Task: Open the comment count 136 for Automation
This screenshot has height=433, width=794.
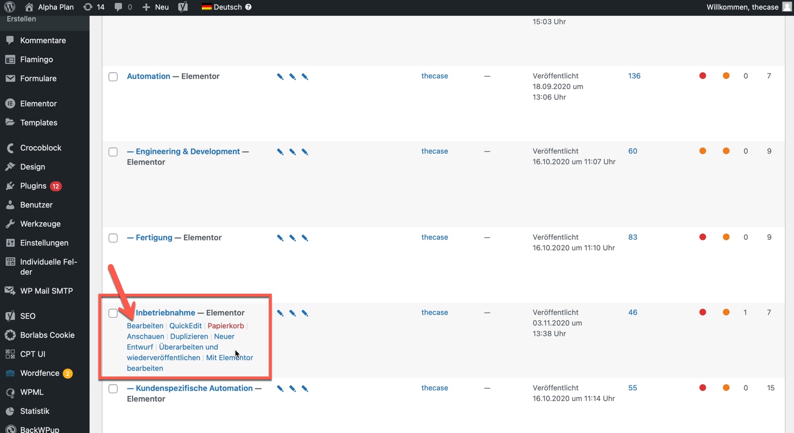Action: [x=634, y=76]
